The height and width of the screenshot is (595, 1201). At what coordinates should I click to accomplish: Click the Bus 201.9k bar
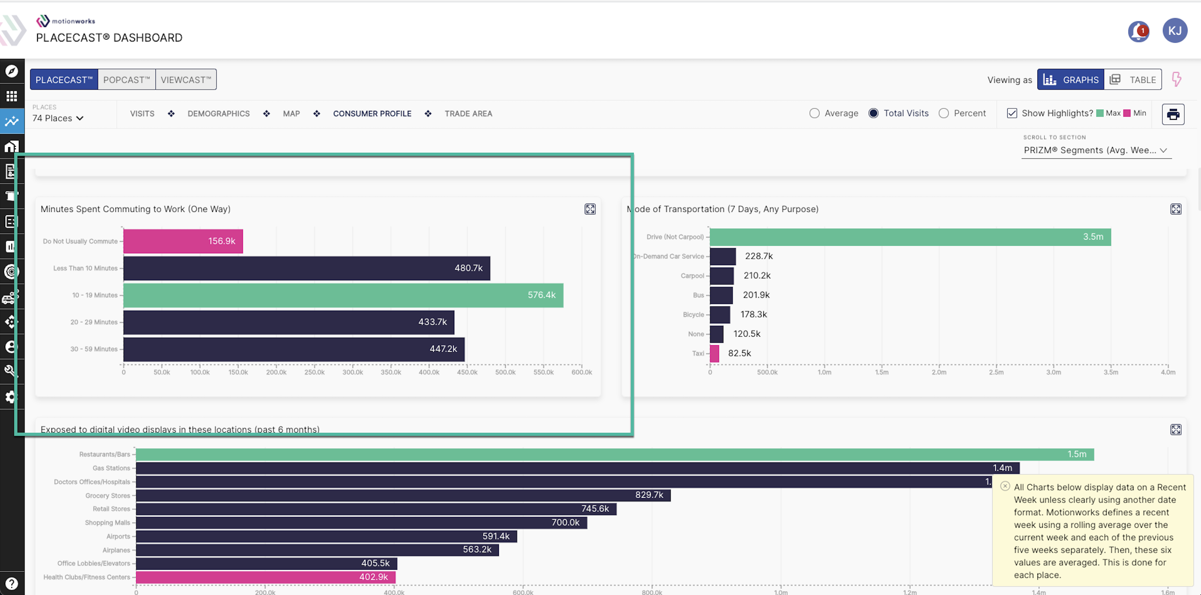tap(721, 295)
